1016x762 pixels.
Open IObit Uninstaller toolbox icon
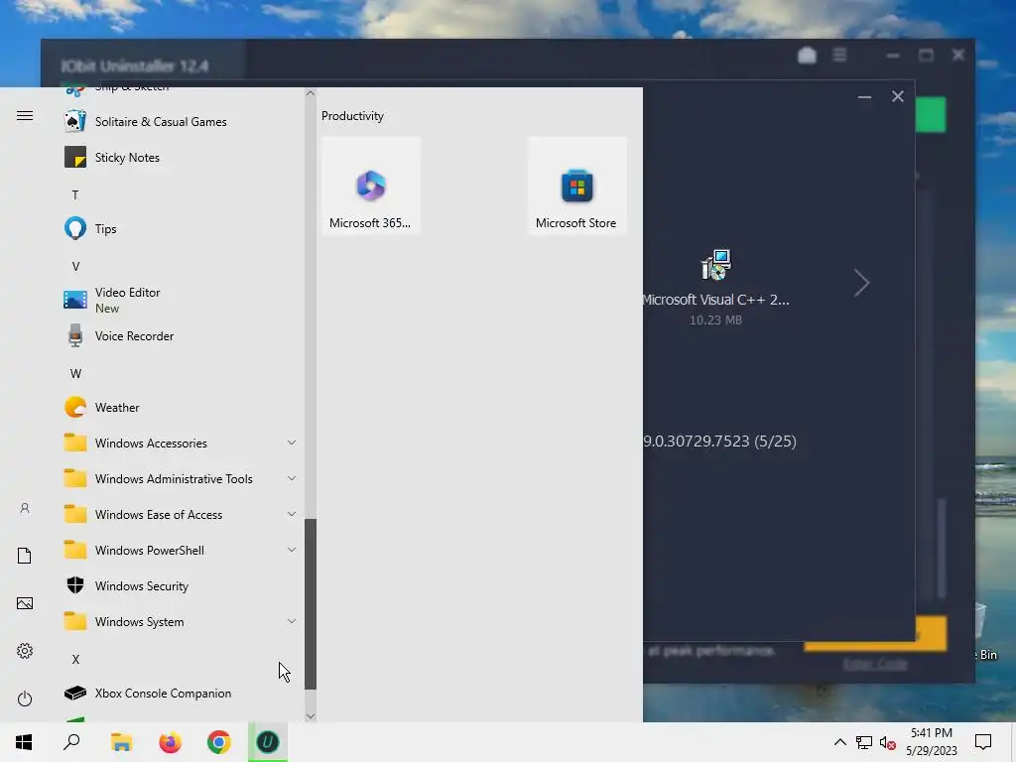pos(807,56)
